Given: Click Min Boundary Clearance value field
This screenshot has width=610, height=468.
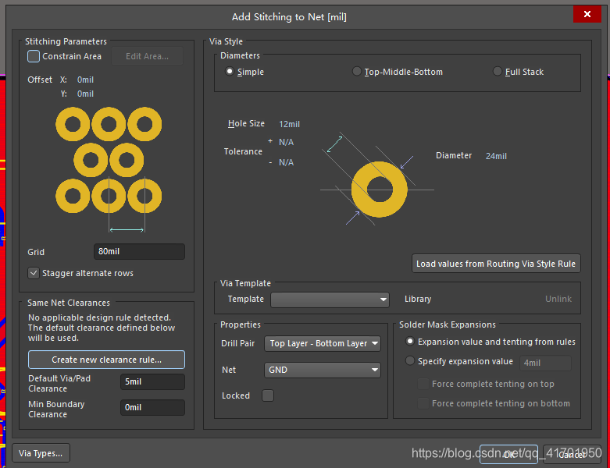Looking at the screenshot, I should 152,408.
